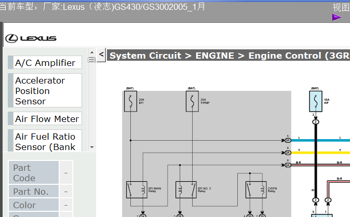Click the 15A A/F fuse symbol
The image size is (350, 217).
pyautogui.click(x=316, y=101)
